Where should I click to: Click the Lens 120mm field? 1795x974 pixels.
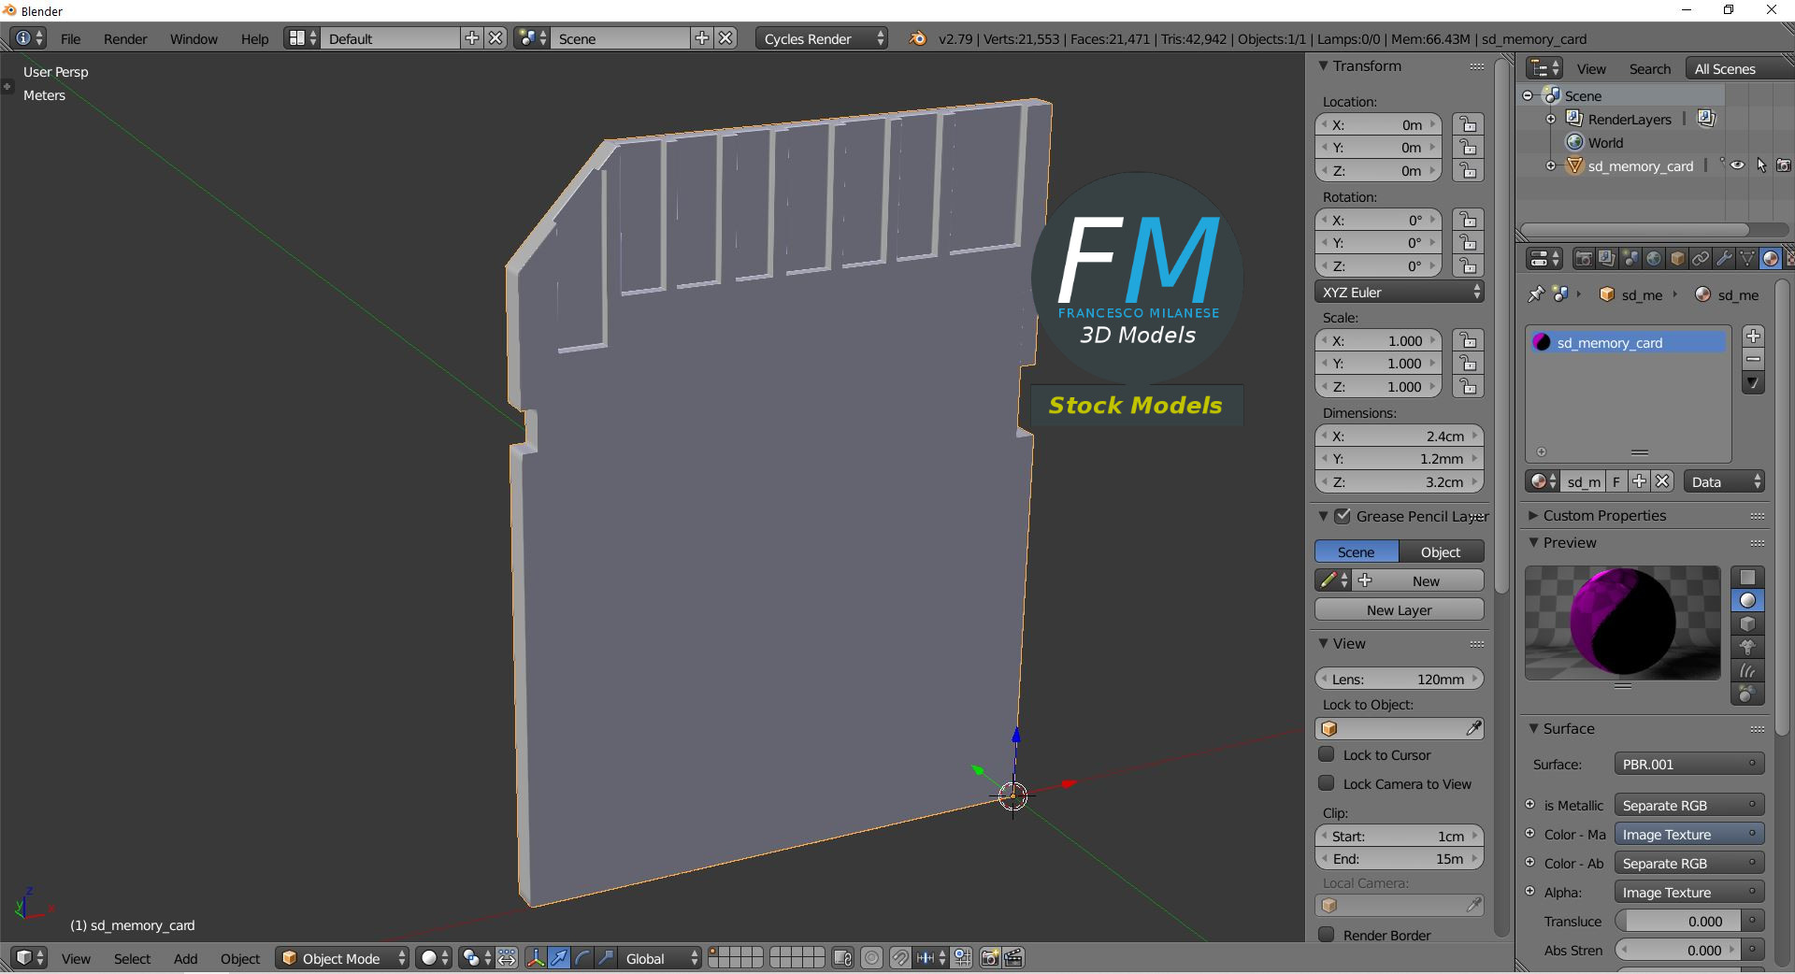[x=1400, y=679]
